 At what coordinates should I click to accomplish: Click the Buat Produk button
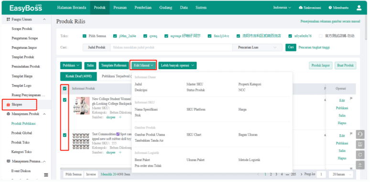click(346, 65)
